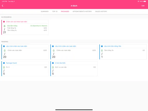Click the blue dot beside Liệu trình tắm trắng 10b

[102, 46]
